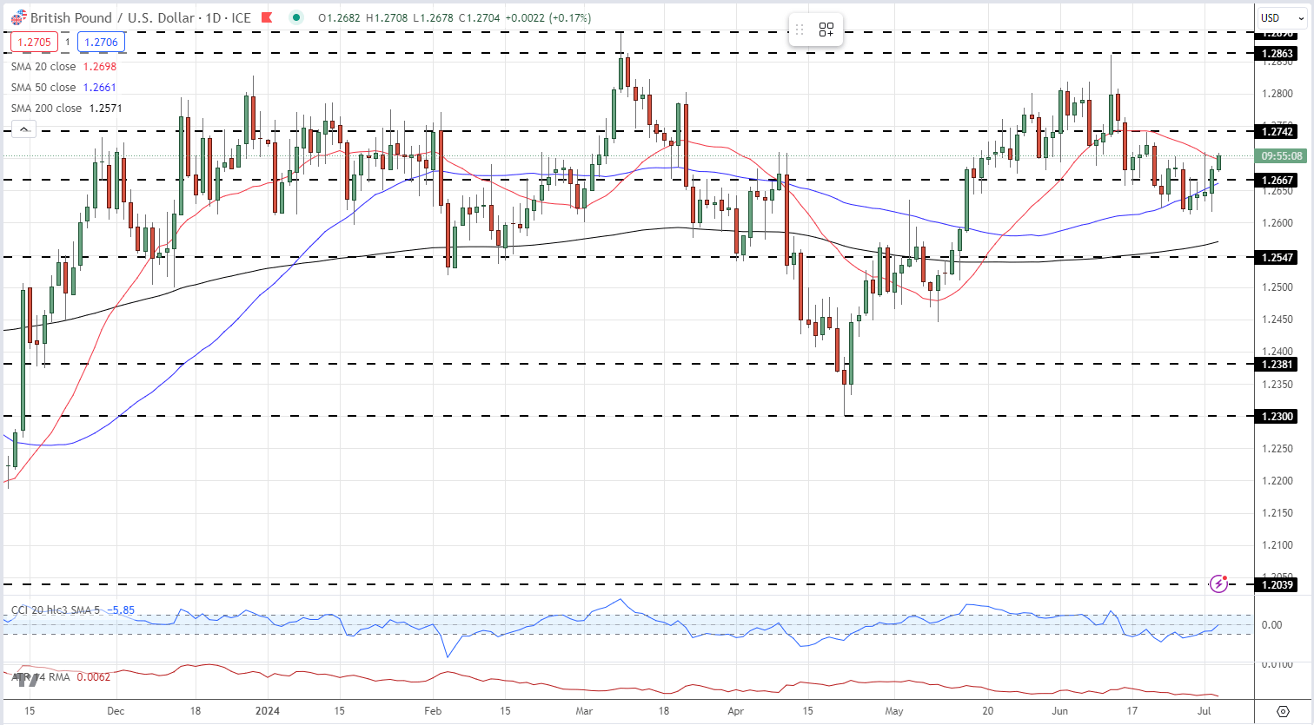
Task: Click the purple lightning flash icon
Action: point(1219,583)
